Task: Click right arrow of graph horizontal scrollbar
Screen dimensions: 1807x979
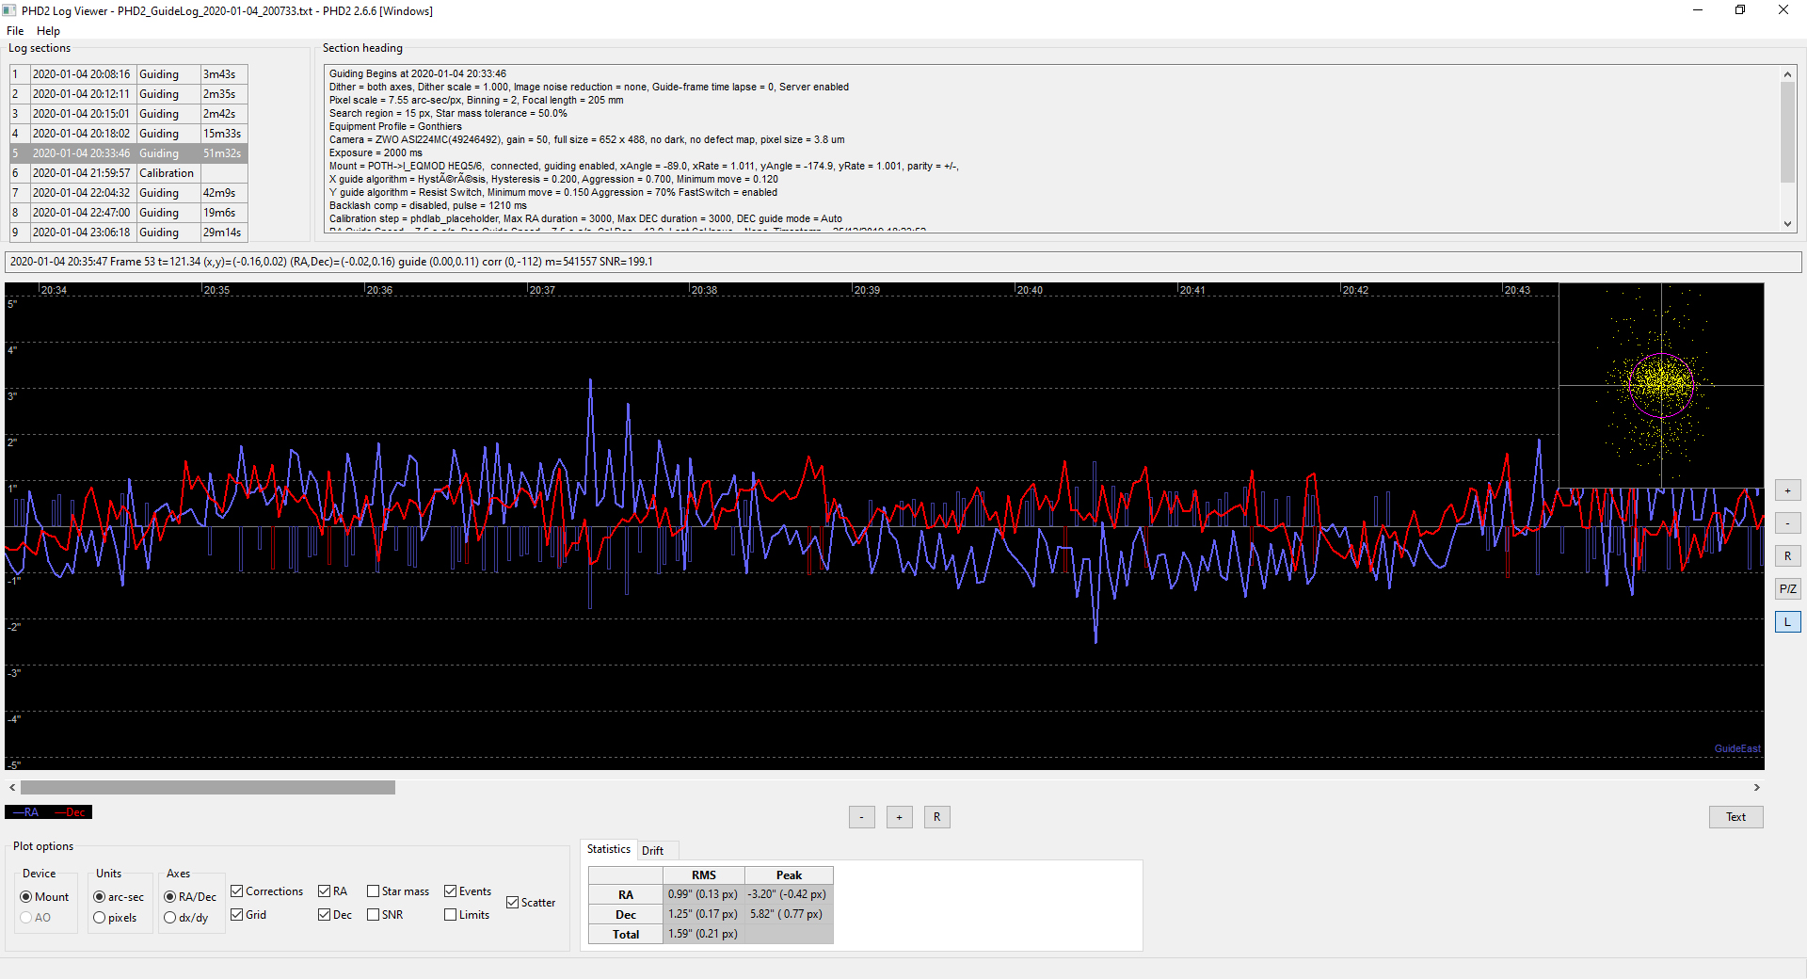Action: tap(1756, 787)
